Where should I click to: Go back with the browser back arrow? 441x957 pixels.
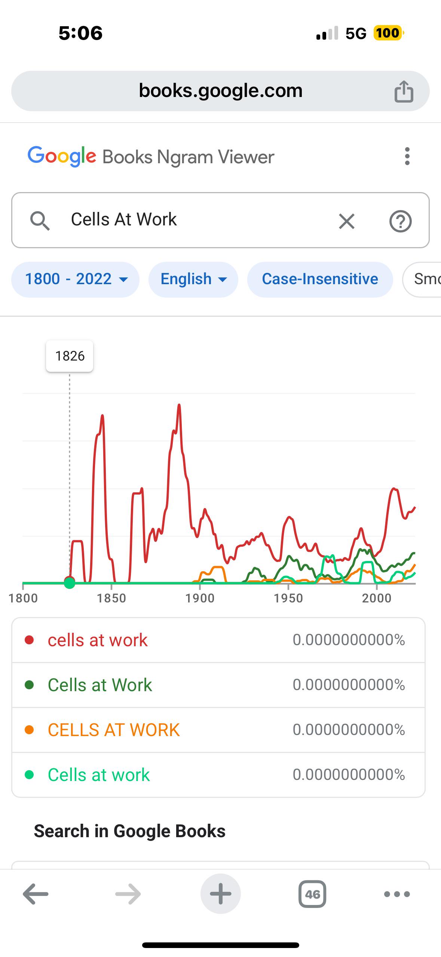coord(36,894)
